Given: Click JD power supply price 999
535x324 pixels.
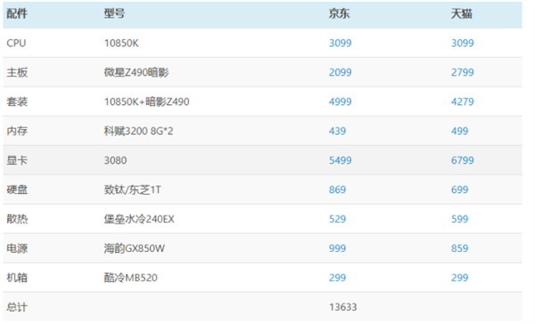Looking at the screenshot, I should (337, 248).
